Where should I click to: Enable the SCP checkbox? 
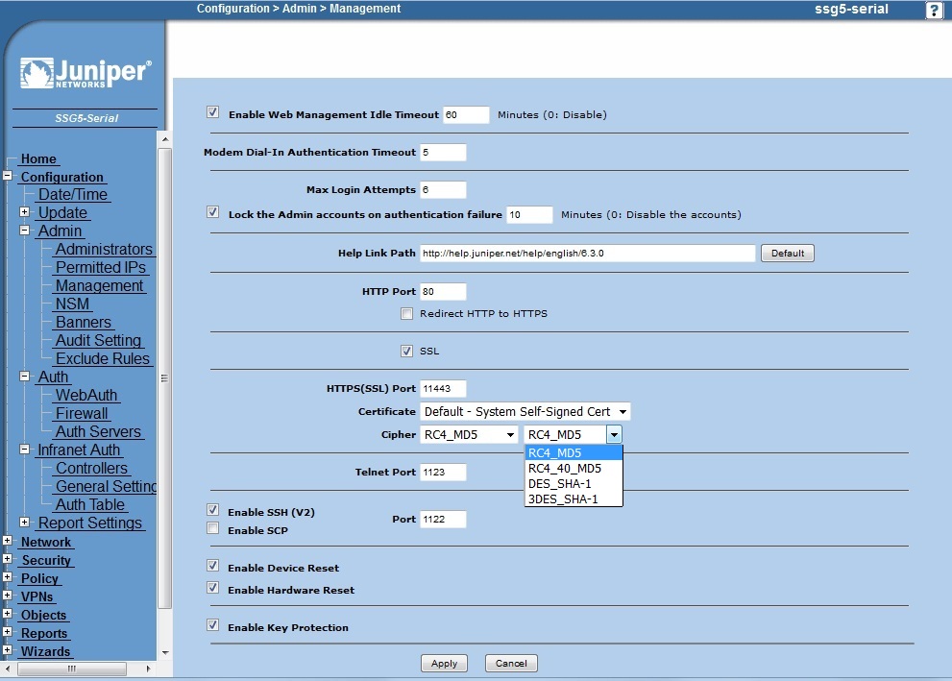[x=212, y=527]
